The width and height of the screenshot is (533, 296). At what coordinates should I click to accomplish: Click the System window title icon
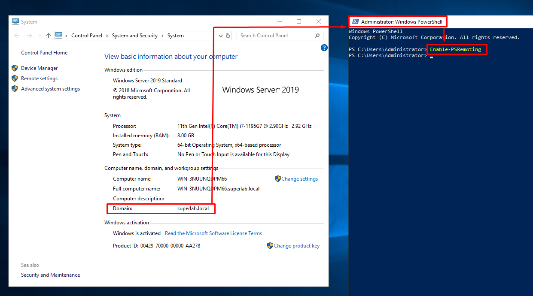click(x=15, y=21)
